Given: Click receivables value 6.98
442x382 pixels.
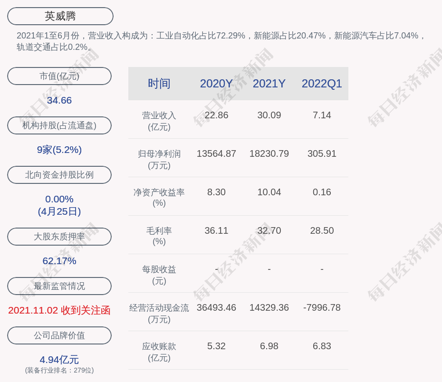Looking at the screenshot, I should 269,346.
